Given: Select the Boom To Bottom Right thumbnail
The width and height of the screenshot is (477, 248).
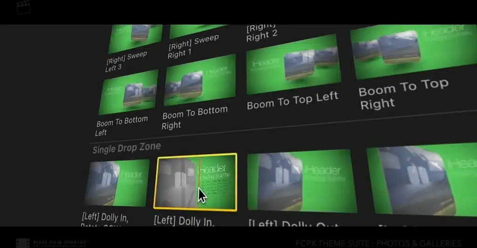Looking at the screenshot, I should click(199, 80).
